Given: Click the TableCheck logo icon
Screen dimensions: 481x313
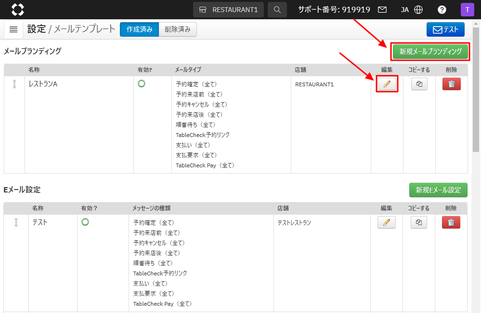Looking at the screenshot, I should click(17, 10).
